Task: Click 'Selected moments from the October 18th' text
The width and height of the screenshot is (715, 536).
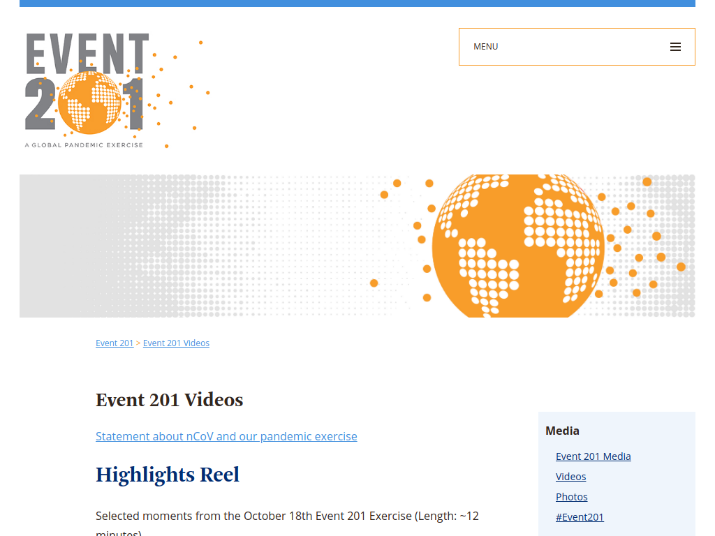Action: coord(203,516)
